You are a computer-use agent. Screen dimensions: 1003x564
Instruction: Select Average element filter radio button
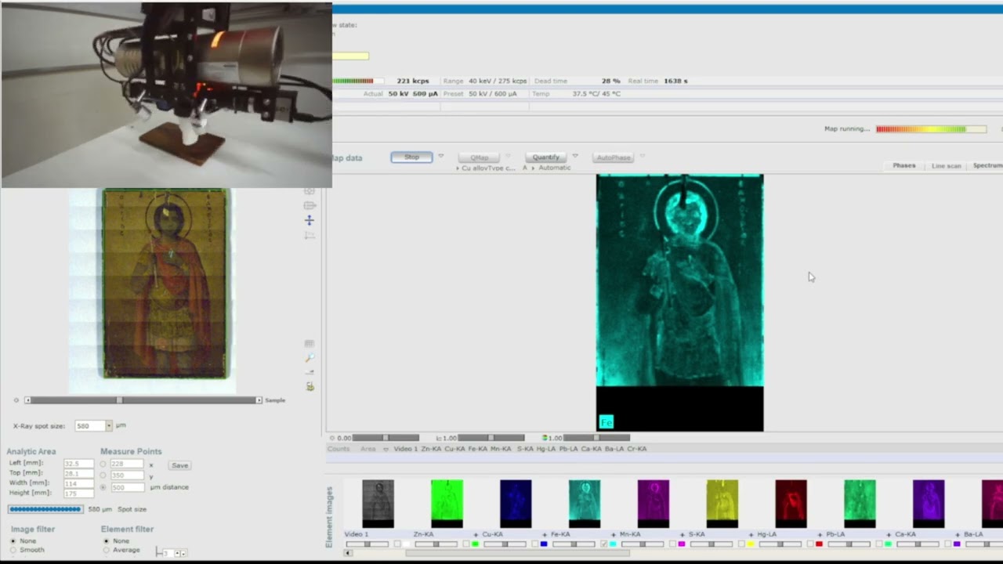[x=107, y=550]
